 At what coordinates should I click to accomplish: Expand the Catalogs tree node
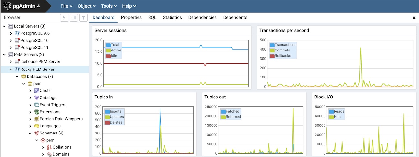tap(30, 98)
